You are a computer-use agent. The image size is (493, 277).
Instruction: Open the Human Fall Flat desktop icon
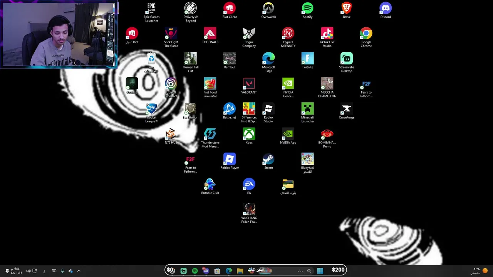190,62
